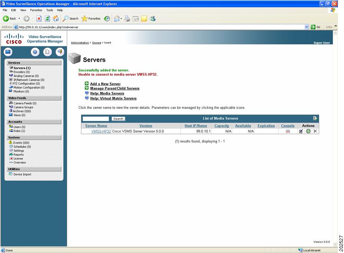Open the File menu
The height and width of the screenshot is (253, 344).
pyautogui.click(x=5, y=10)
